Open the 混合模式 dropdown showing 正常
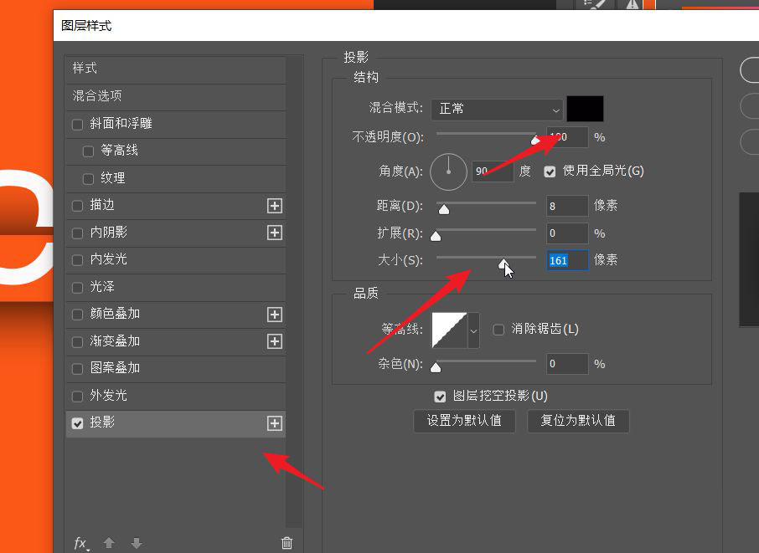This screenshot has height=553, width=759. click(497, 110)
